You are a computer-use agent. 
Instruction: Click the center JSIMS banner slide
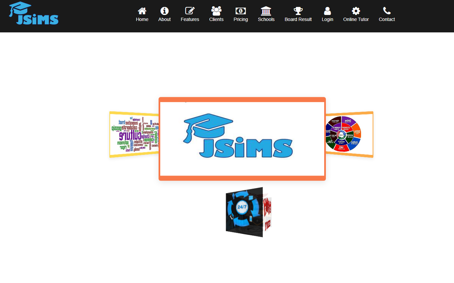point(242,138)
